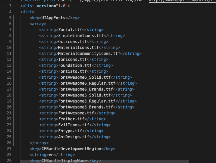Click line number 5 in gutter

(x=10, y=18)
